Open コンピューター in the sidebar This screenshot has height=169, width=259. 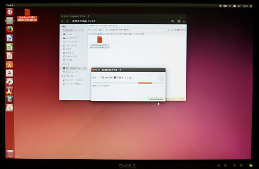[71, 72]
